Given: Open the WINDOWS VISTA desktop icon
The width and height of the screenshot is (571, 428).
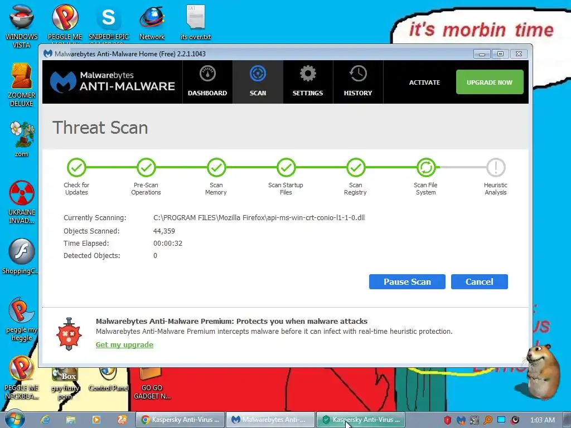Looking at the screenshot, I should [22, 26].
